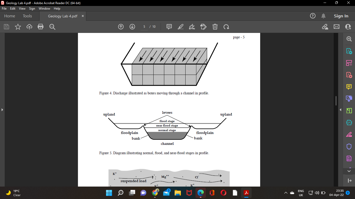Open the View menu
This screenshot has width=355, height=199.
22,9
